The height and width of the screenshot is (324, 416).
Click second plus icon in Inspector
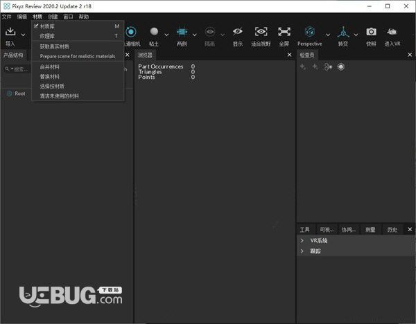tap(315, 66)
